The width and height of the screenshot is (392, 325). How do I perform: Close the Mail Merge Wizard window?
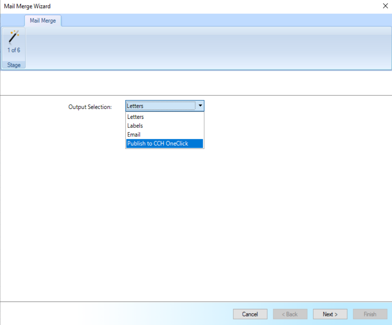385,6
